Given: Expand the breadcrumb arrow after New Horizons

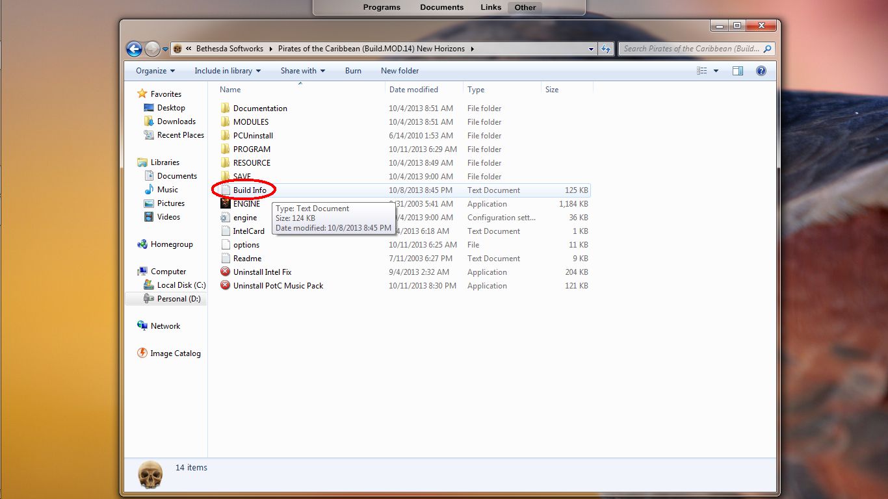Looking at the screenshot, I should point(472,49).
